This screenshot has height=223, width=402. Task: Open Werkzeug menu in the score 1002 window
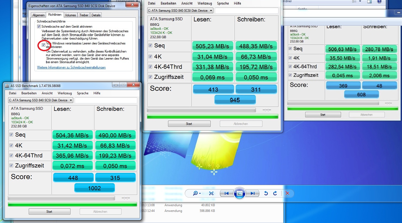[x=65, y=93]
